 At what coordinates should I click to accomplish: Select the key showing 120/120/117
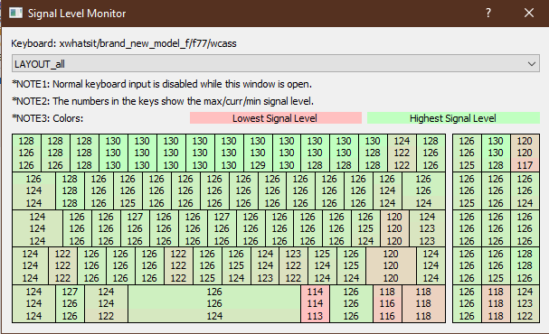(525, 153)
